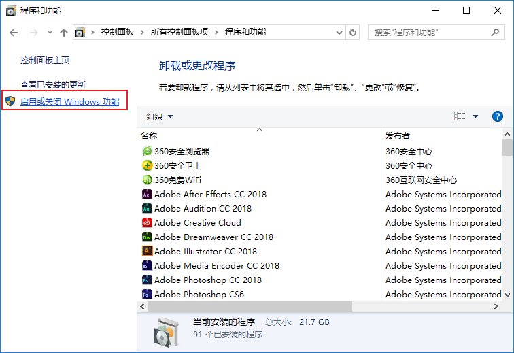This screenshot has width=514, height=353.
Task: Go to 控制面板主页
Action: [45, 60]
